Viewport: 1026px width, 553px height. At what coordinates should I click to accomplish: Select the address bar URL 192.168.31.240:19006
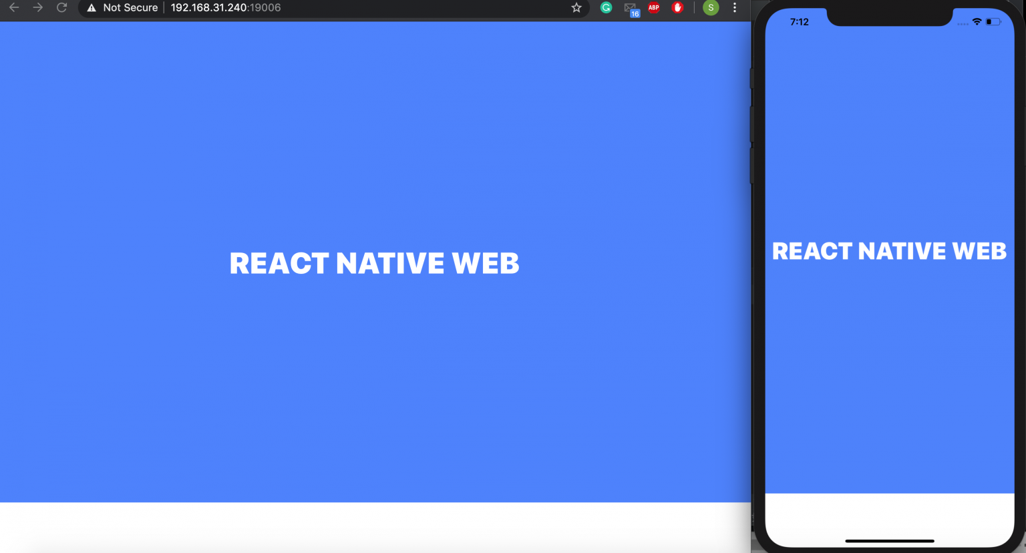225,7
